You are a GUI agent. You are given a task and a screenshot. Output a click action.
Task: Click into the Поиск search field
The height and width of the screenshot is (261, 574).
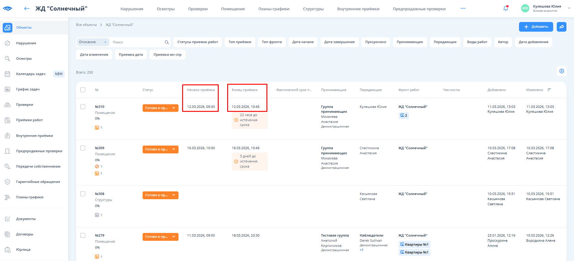pos(136,42)
